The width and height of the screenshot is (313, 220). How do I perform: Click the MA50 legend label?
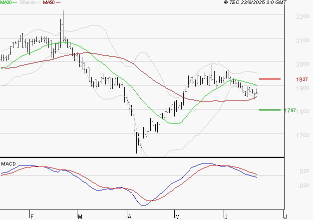click(49, 2)
